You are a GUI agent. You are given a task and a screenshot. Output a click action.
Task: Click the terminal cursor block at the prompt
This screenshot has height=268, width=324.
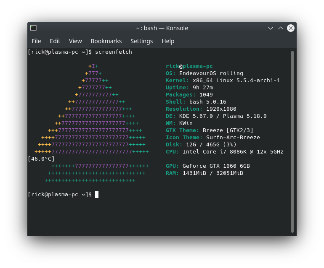(97, 195)
